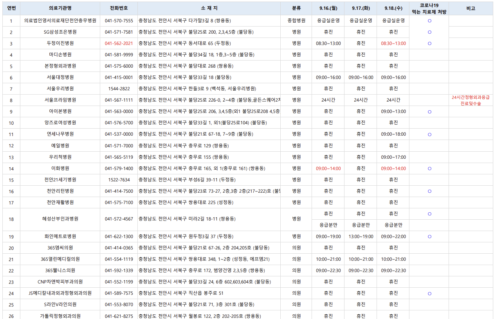Toggle the COVID-19 circle mark for SG삼성조은병원
The width and height of the screenshot is (494, 319).
(429, 32)
